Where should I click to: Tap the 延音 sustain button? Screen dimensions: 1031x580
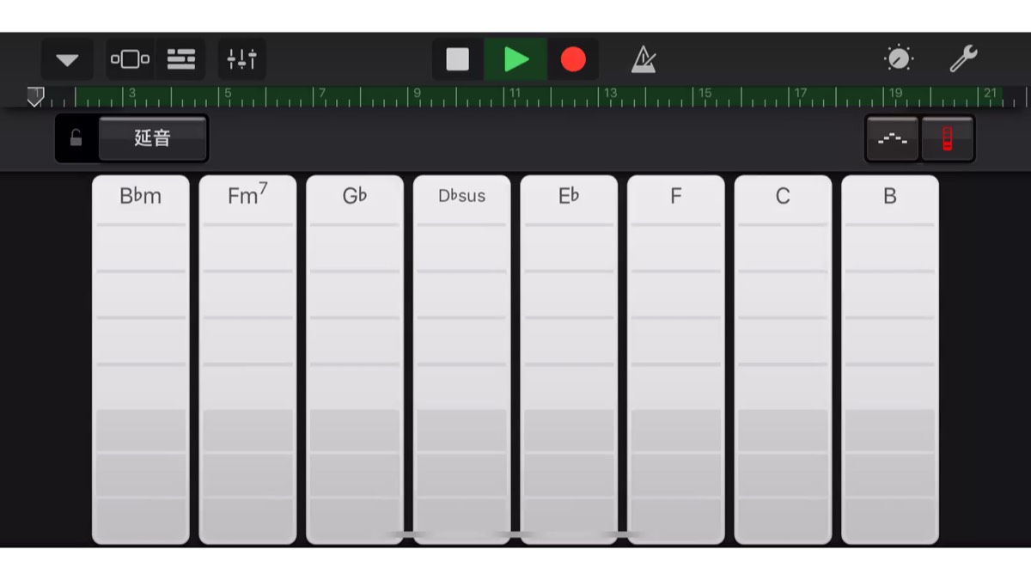(153, 138)
